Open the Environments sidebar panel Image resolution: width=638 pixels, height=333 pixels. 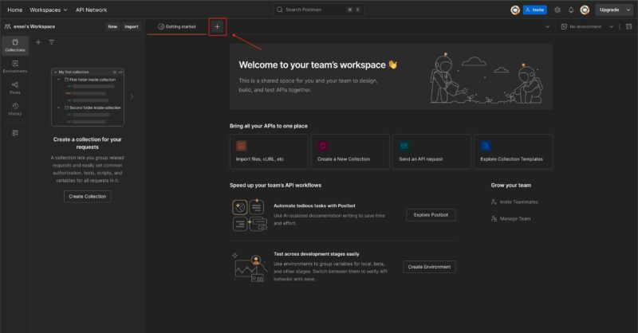coord(15,67)
